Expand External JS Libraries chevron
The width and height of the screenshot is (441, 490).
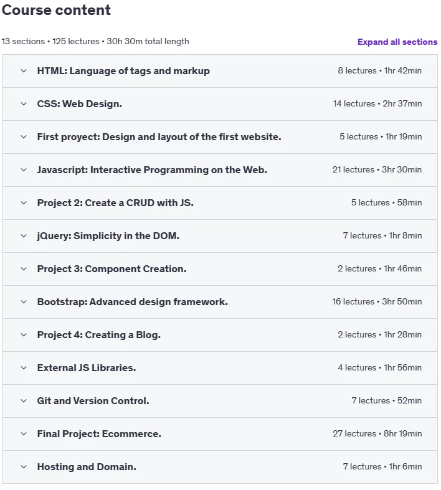(24, 368)
